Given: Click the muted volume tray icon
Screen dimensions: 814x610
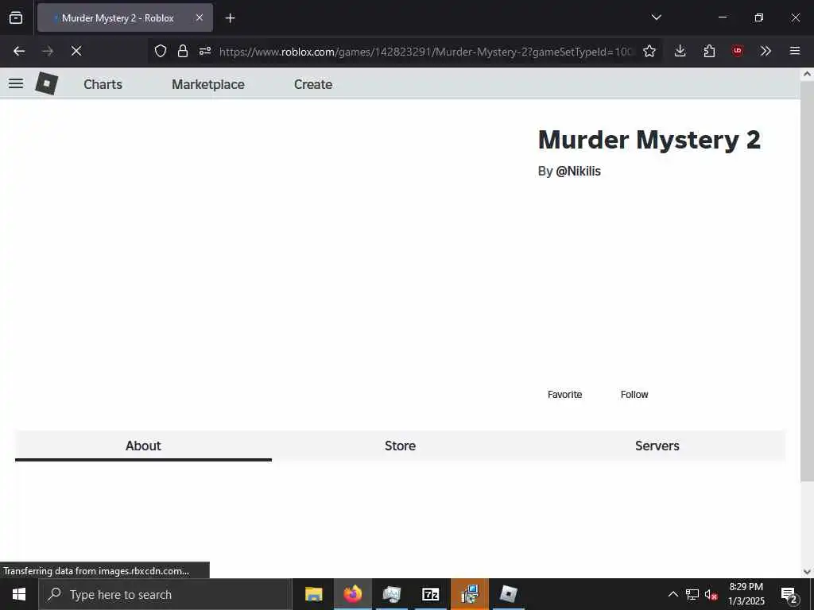Looking at the screenshot, I should 711,594.
